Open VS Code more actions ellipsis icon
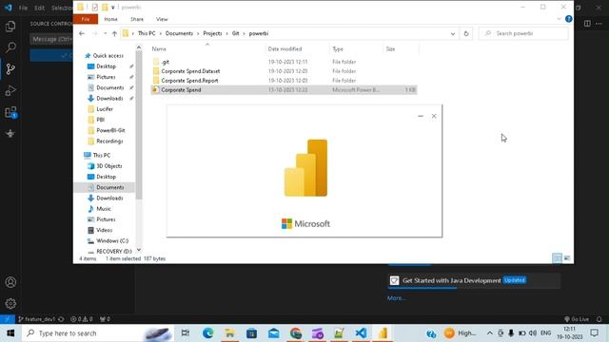609x342 pixels. [x=599, y=24]
